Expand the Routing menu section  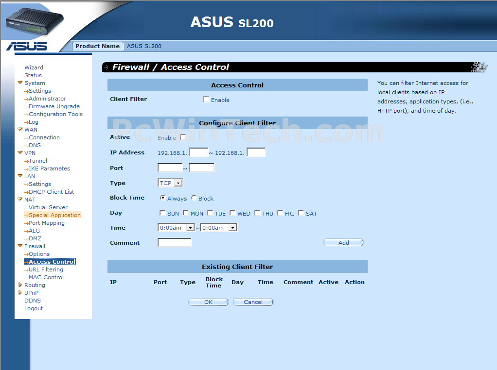20,285
